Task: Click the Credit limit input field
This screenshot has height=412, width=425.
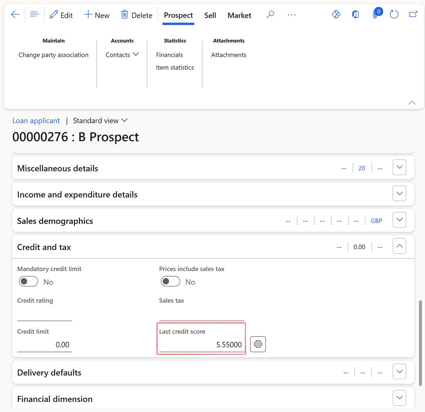Action: (x=44, y=345)
